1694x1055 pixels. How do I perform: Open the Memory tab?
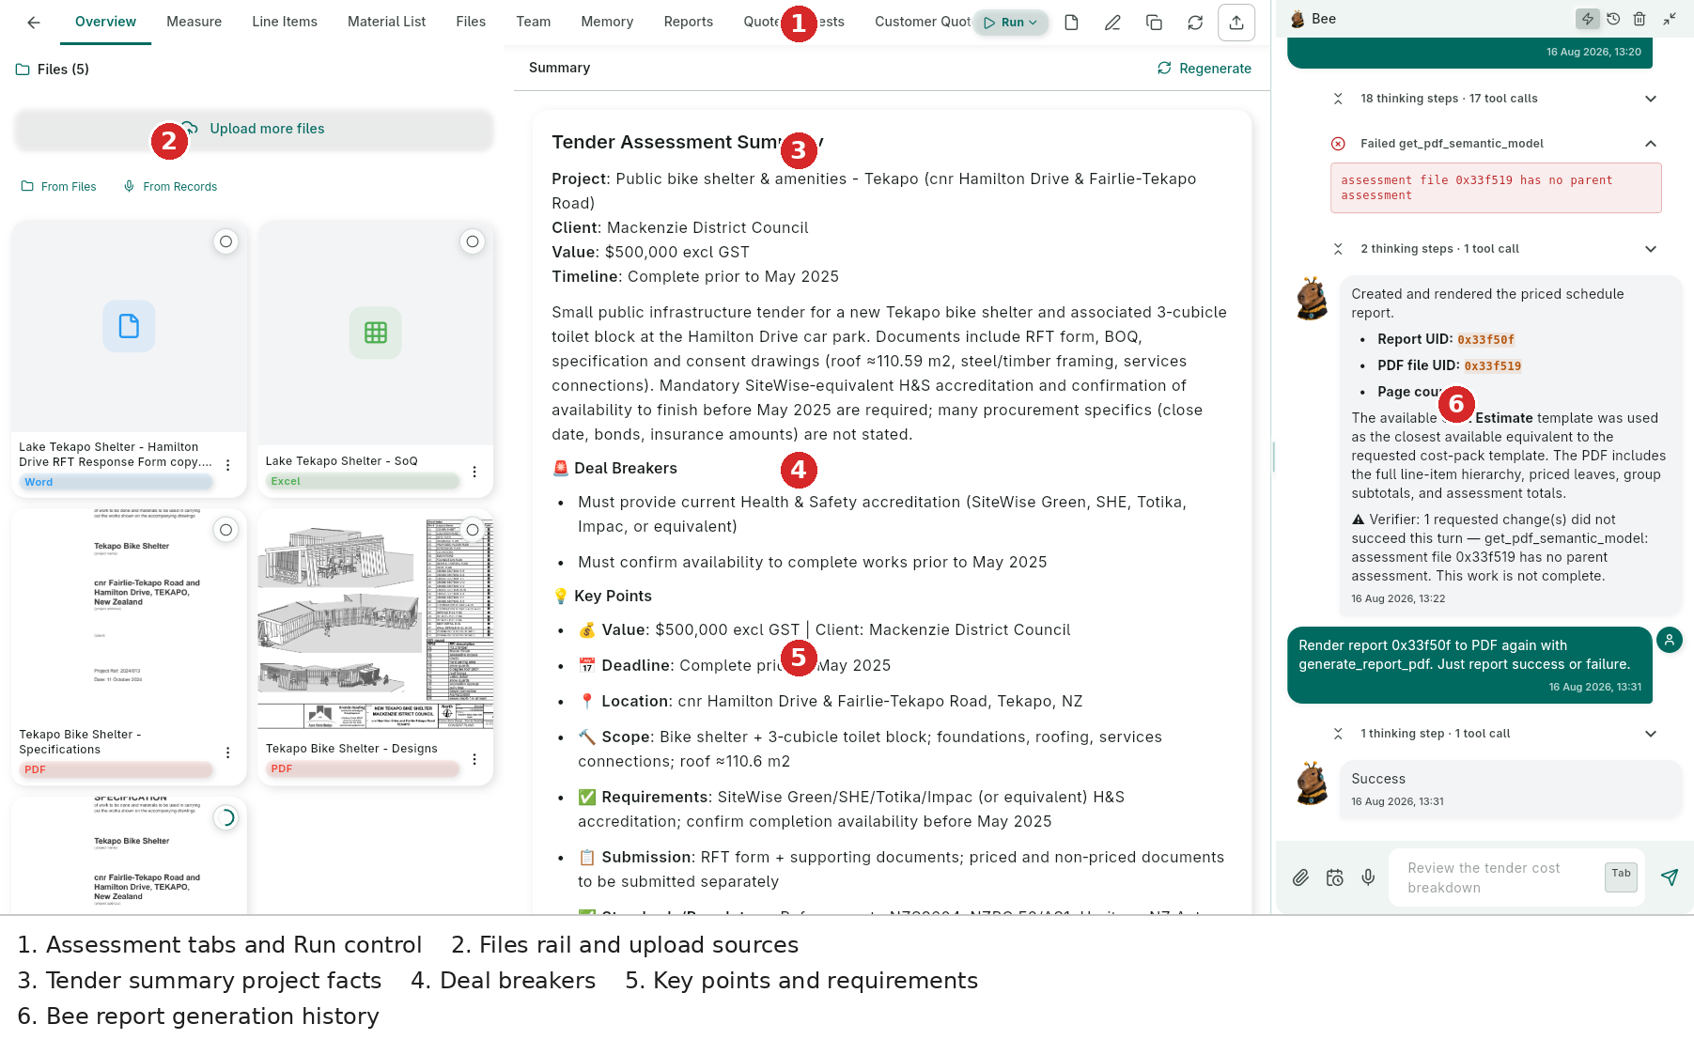(x=607, y=22)
